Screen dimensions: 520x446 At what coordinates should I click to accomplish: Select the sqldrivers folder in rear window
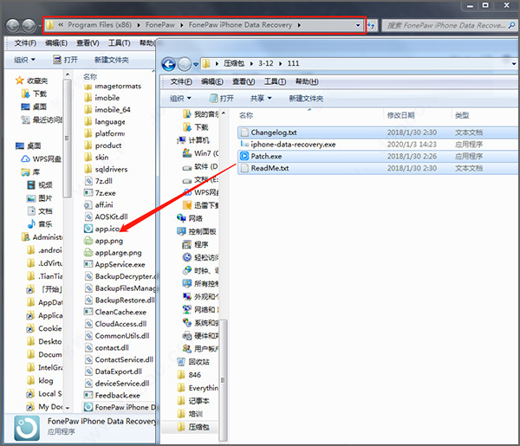tap(111, 170)
